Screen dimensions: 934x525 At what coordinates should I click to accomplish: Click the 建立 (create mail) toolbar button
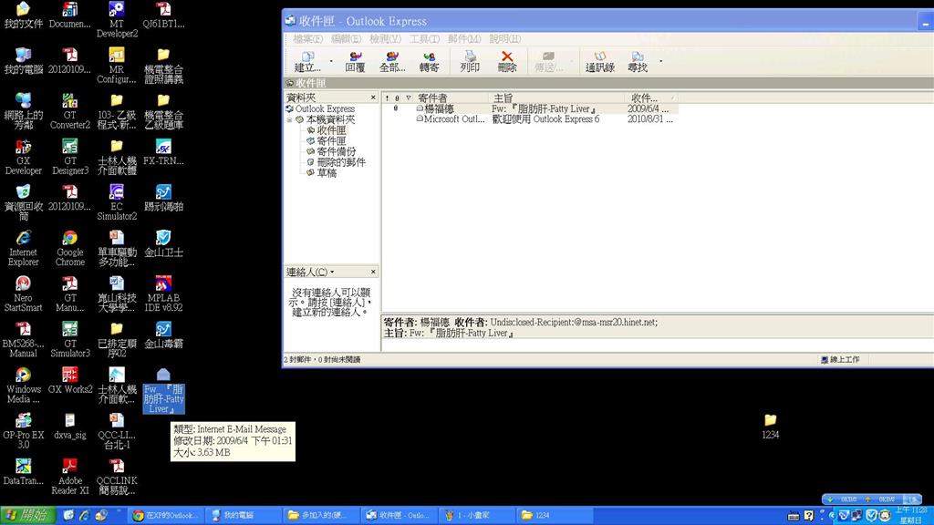click(307, 62)
